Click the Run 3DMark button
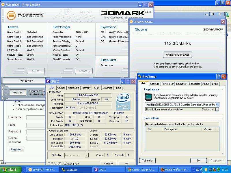231x173 pixels. [x=26, y=81]
